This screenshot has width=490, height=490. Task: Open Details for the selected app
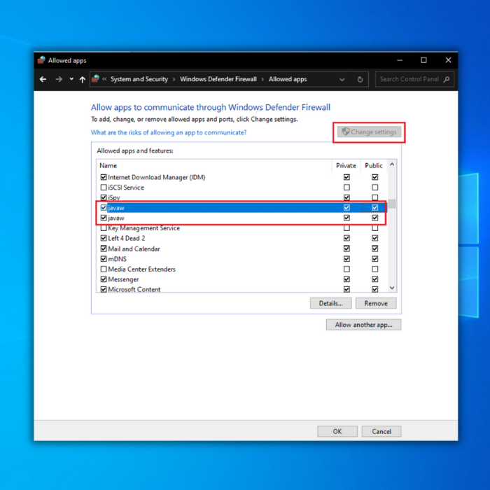pos(330,303)
